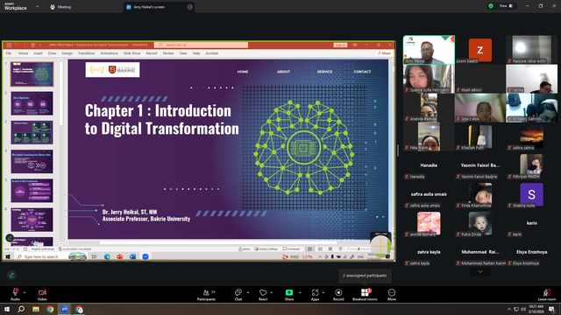Click the green Share screen button

(x=289, y=294)
